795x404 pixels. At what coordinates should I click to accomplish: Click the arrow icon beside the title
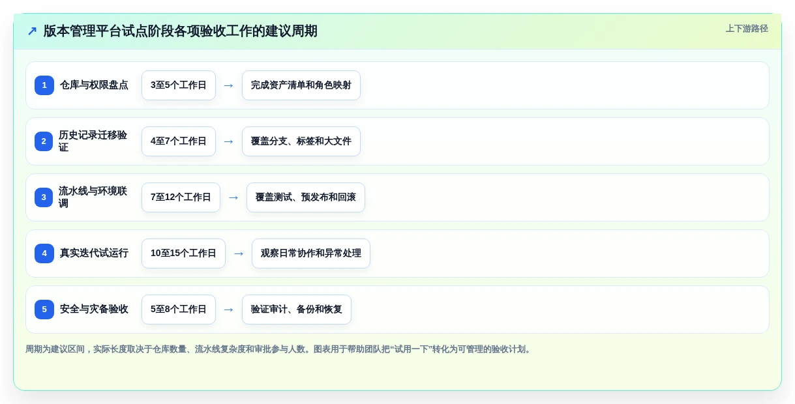(32, 31)
